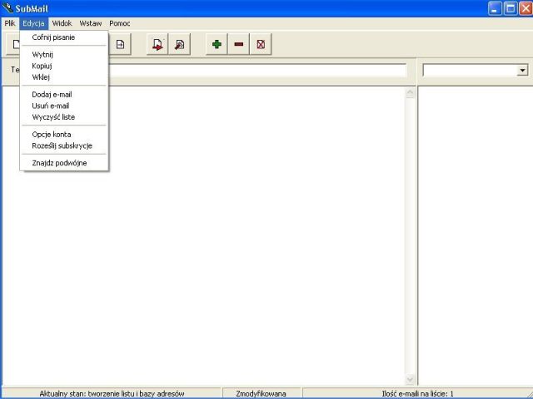Click the message body scrollbar up arrow
The width and height of the screenshot is (533, 399).
(x=411, y=92)
